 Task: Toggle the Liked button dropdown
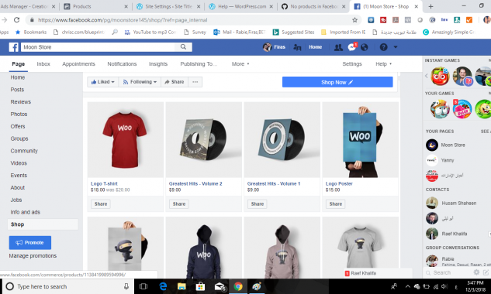coord(103,82)
